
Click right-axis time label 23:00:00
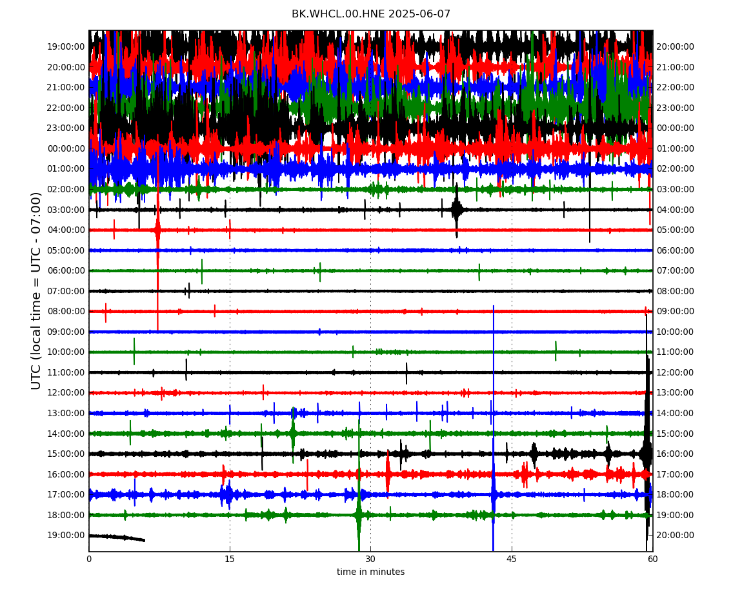point(676,108)
